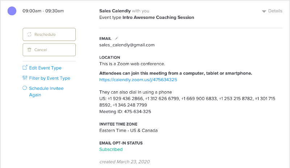Collapse the Details triangle arrow
The image size is (290, 168).
pyautogui.click(x=264, y=11)
